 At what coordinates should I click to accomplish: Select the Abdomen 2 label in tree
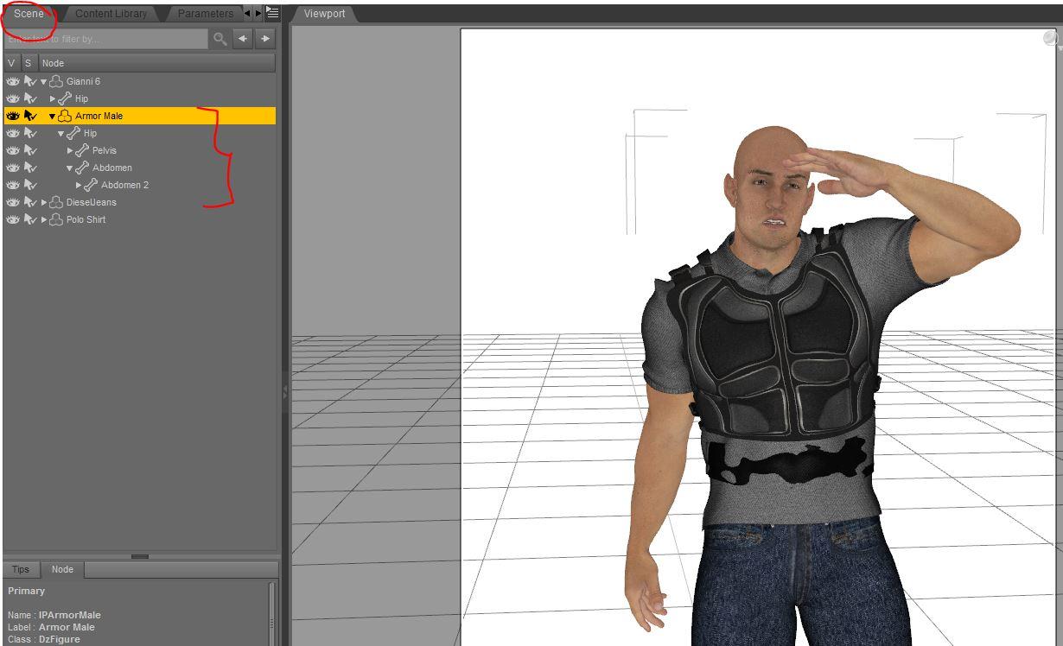[124, 185]
